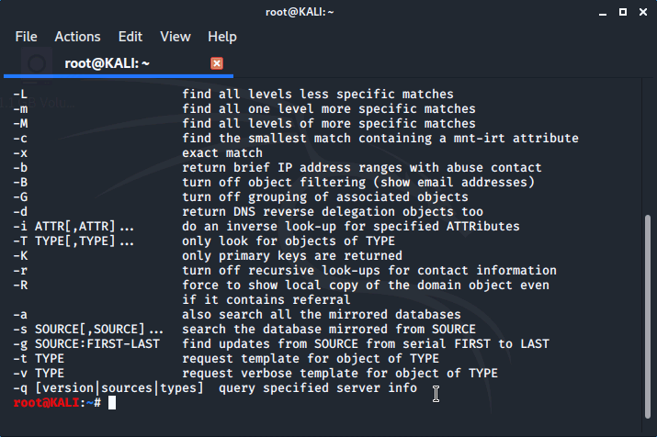Close the root@KALI terminal tab

(x=217, y=63)
